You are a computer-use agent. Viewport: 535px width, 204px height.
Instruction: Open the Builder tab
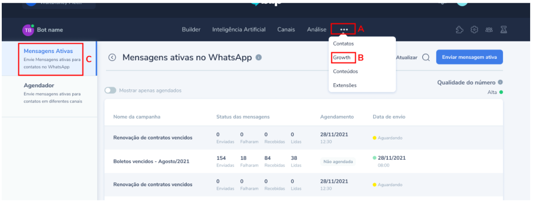(x=191, y=30)
